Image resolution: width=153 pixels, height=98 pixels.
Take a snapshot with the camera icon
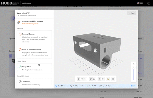[113, 79]
